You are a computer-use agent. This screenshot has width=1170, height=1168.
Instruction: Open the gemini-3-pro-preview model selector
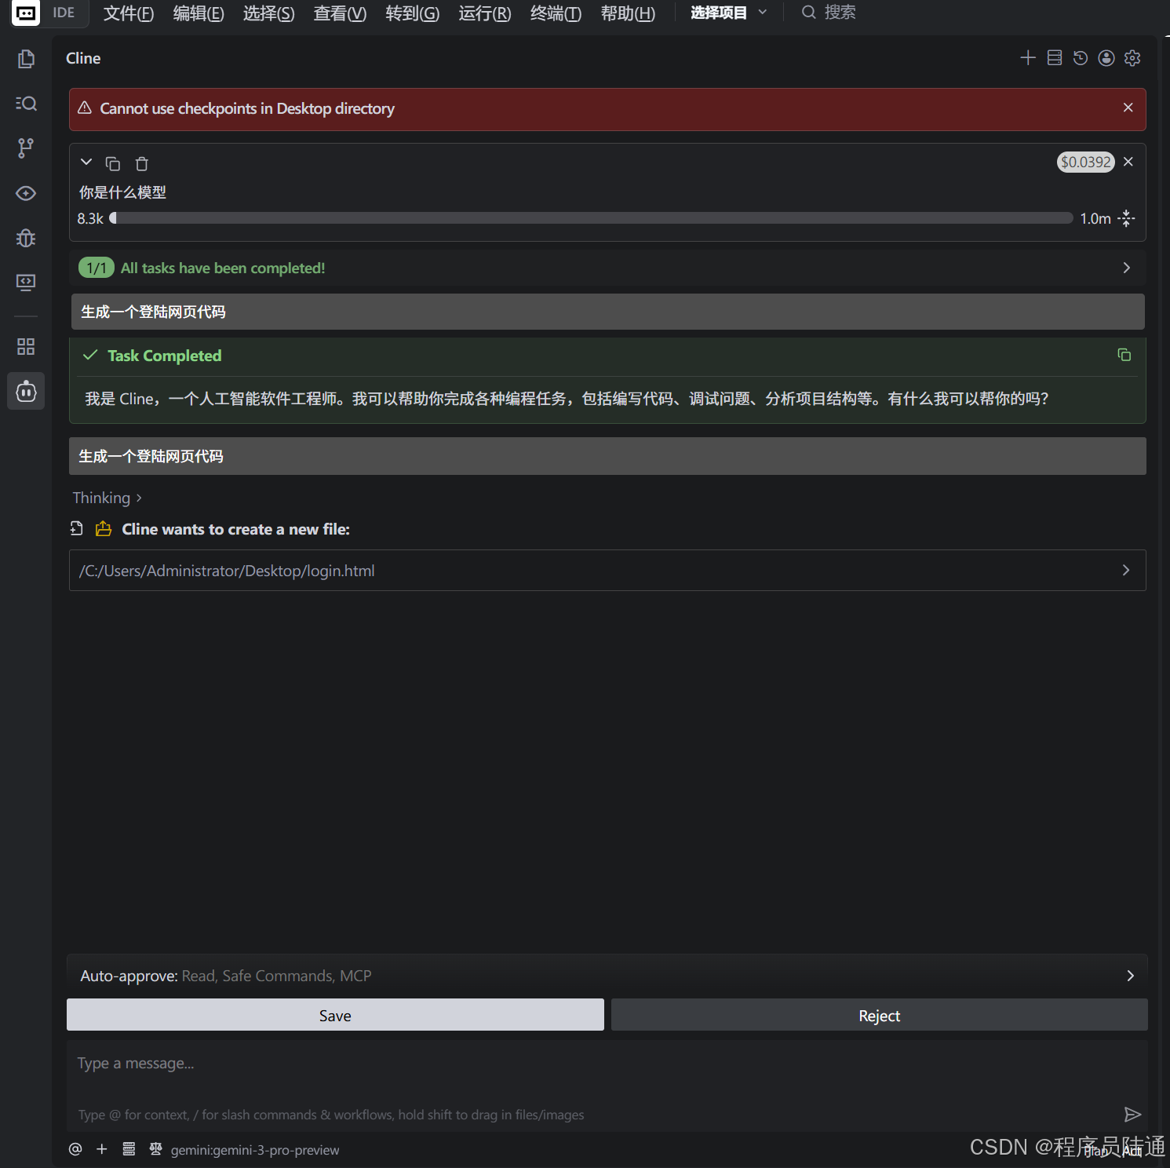click(254, 1150)
